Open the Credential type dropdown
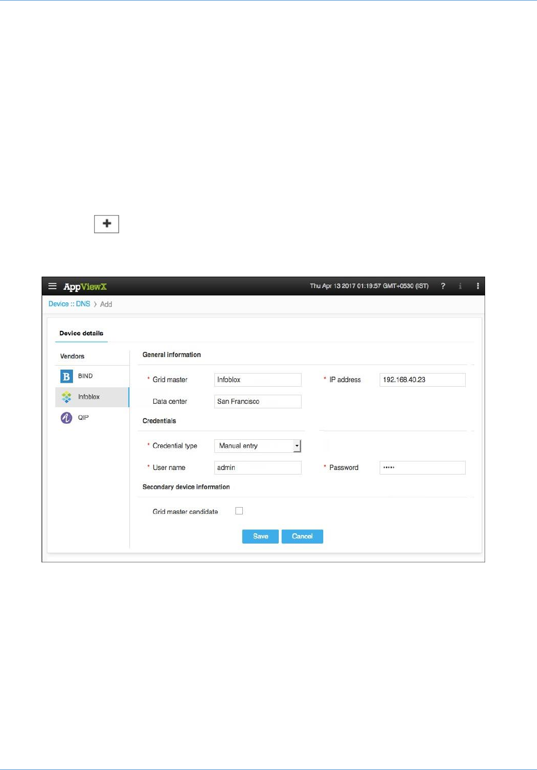The height and width of the screenshot is (770, 537). tap(258, 446)
